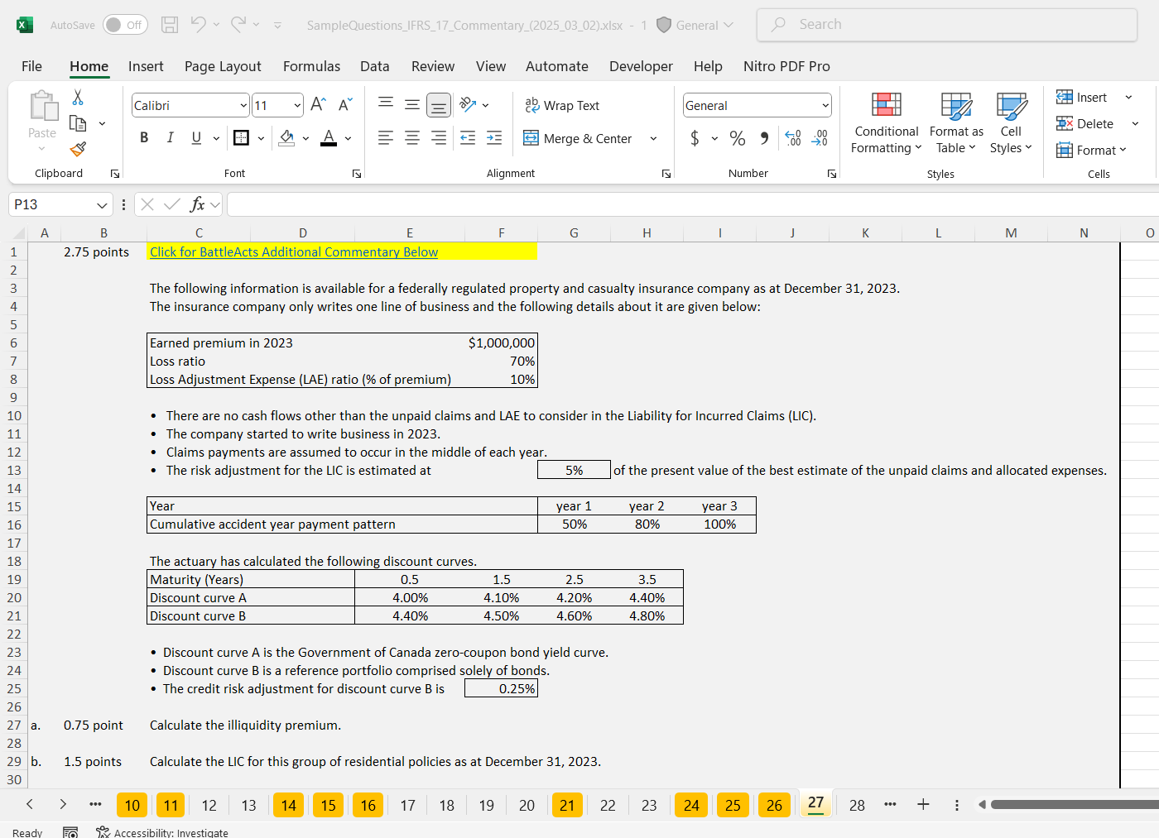1159x838 pixels.
Task: Apply Percent Style number format
Action: [737, 138]
